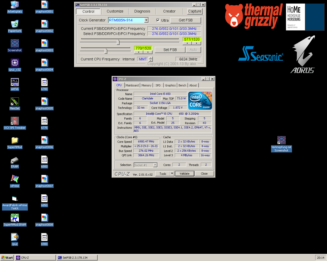Click the Select FSB frequency field

[x=174, y=34]
